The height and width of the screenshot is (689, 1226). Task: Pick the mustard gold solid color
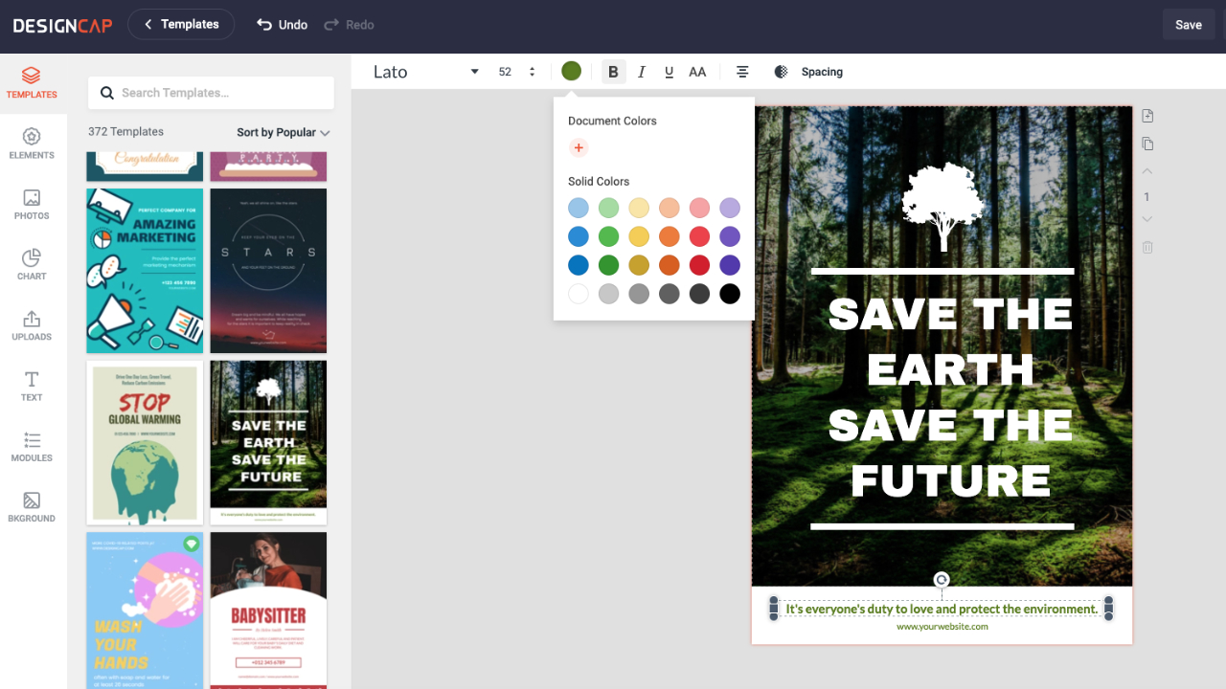(x=639, y=265)
